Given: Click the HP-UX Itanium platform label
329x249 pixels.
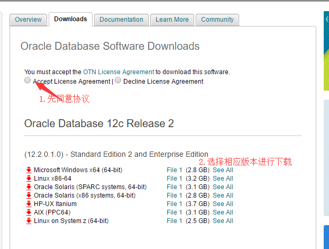Looking at the screenshot, I should click(55, 204).
